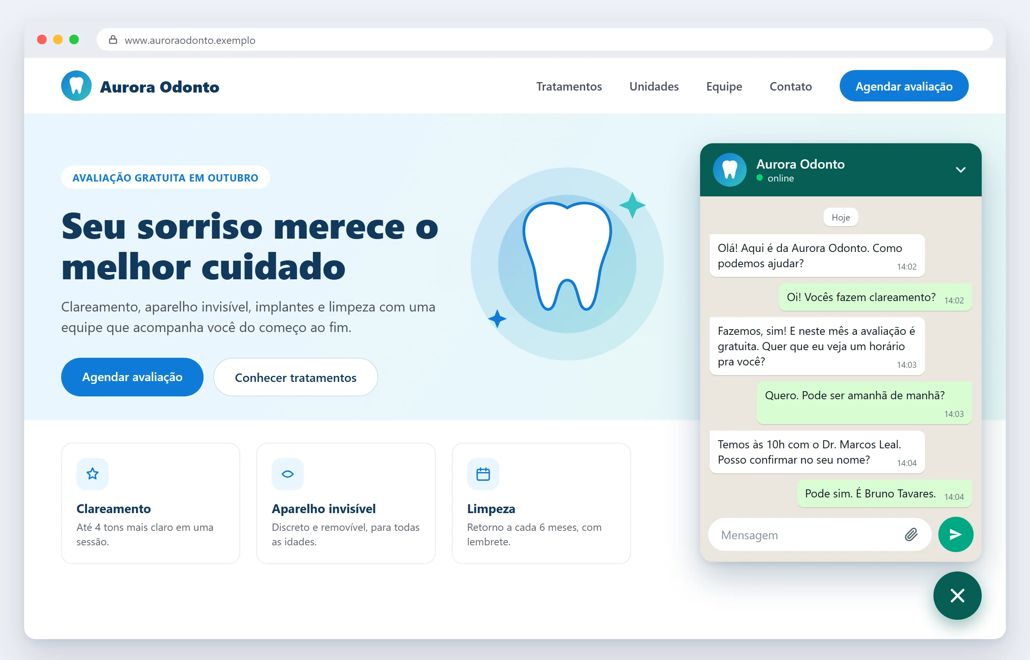Click the online status indicator in chat header
Image resolution: width=1030 pixels, height=660 pixels.
click(775, 178)
